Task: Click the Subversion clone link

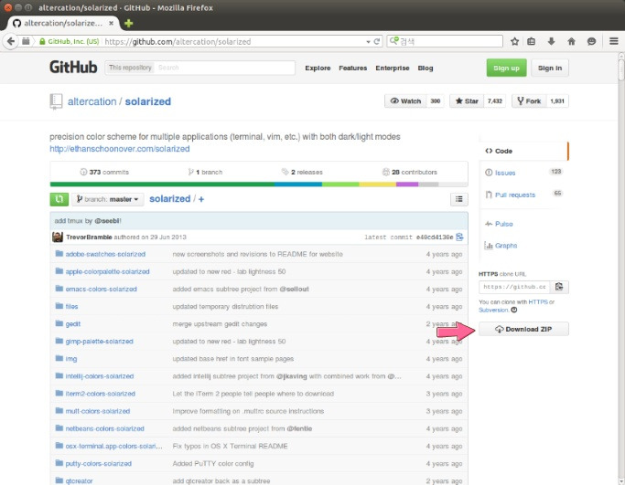Action: coord(493,310)
